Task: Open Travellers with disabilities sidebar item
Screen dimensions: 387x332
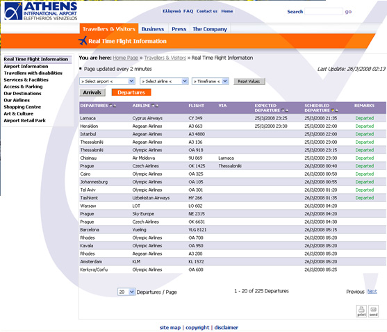Action: [x=33, y=73]
